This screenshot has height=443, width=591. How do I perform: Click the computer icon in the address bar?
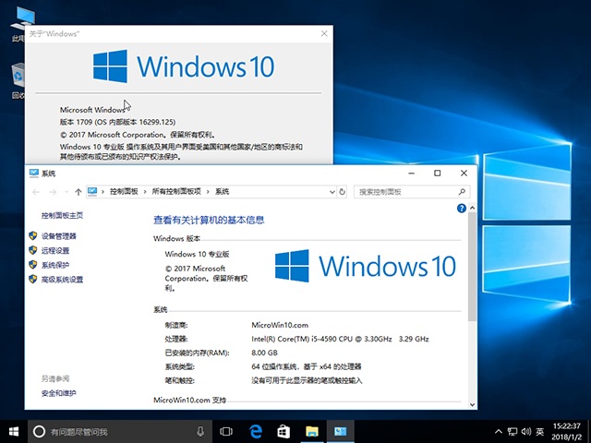point(92,192)
